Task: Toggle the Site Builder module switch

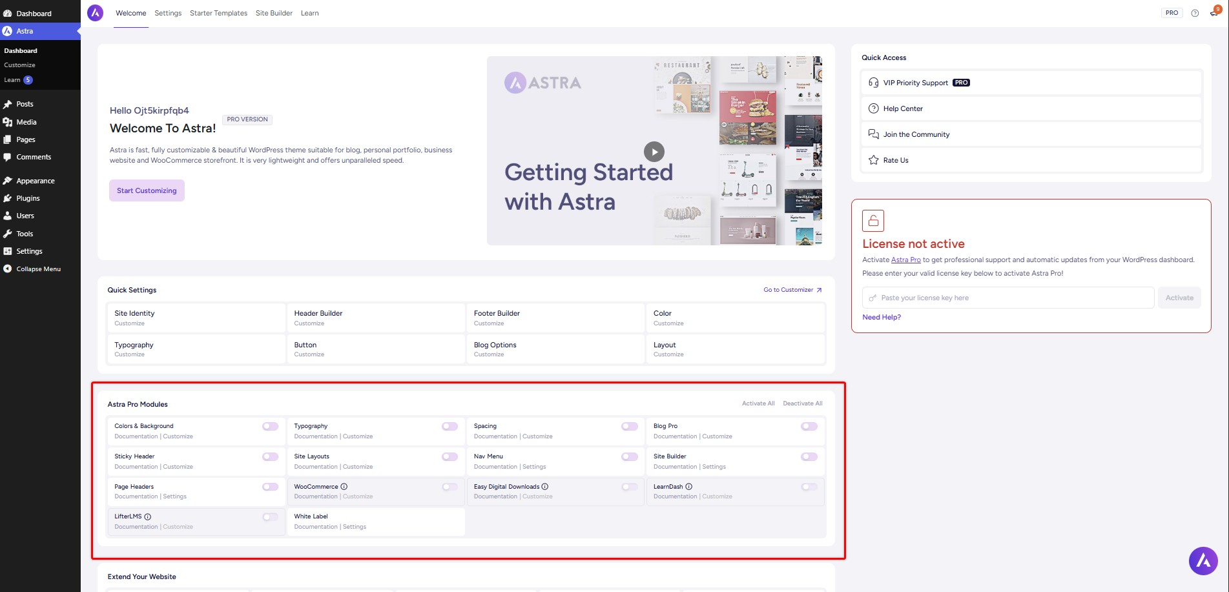Action: 809,456
